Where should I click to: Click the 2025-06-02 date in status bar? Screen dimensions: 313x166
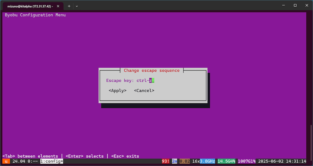click(271, 161)
